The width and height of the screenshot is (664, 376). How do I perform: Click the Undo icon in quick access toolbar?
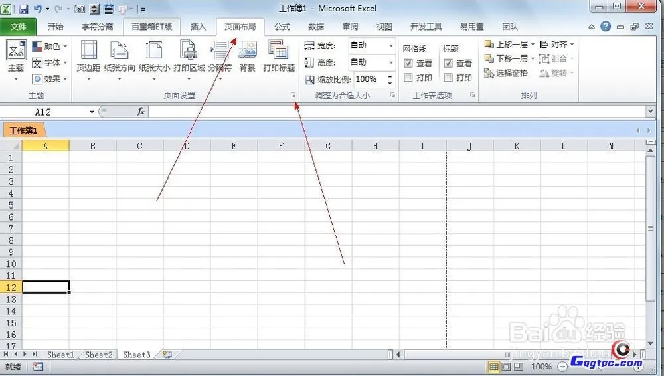click(x=38, y=9)
